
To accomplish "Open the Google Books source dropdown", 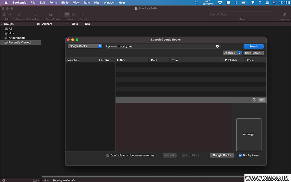I will (x=85, y=46).
